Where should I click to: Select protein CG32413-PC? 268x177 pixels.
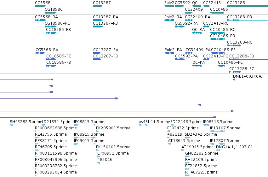click(206, 59)
